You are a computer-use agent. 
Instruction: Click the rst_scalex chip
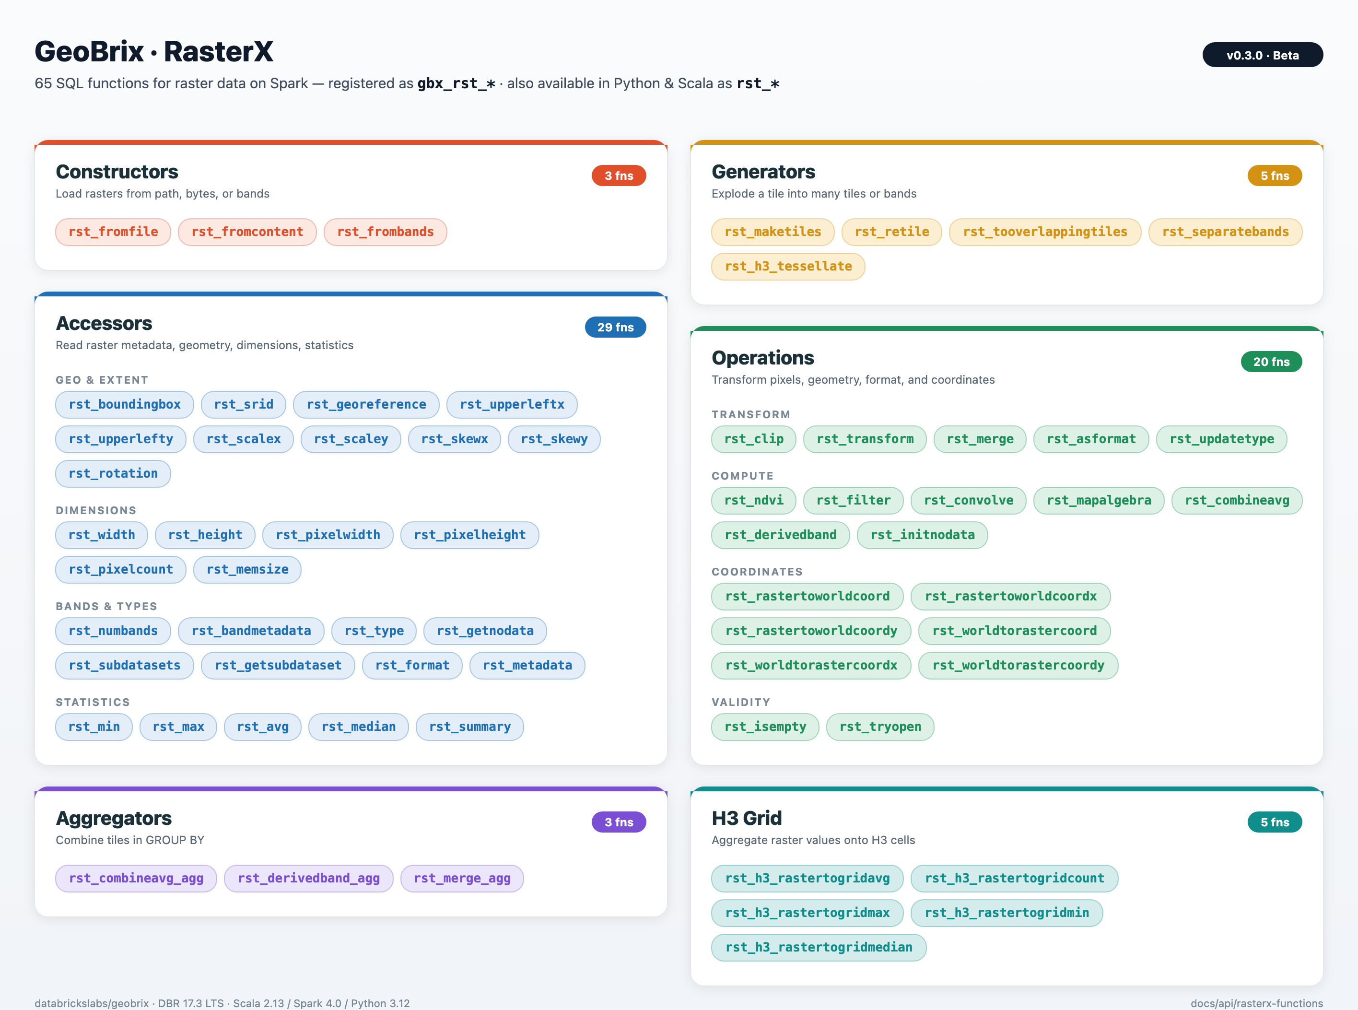[244, 439]
